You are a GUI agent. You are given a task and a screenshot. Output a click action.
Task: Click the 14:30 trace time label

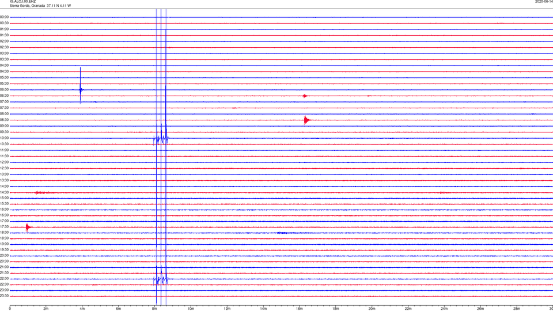click(x=4, y=192)
